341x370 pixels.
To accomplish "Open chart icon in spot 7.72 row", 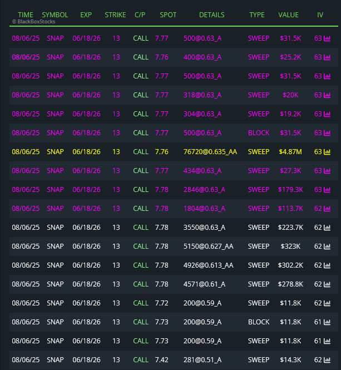I will pyautogui.click(x=327, y=303).
